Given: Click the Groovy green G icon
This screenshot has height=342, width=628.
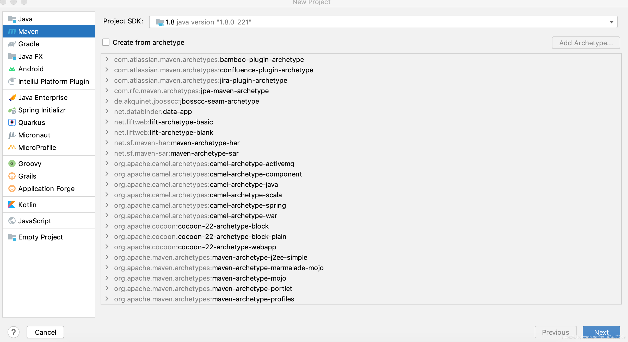Looking at the screenshot, I should 12,164.
